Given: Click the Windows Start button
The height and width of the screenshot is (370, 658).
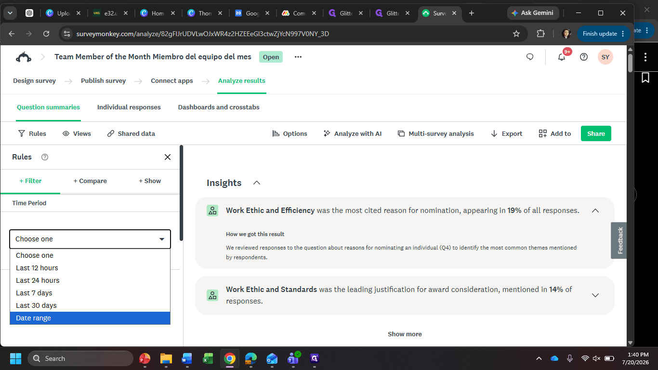Looking at the screenshot, I should (15, 358).
